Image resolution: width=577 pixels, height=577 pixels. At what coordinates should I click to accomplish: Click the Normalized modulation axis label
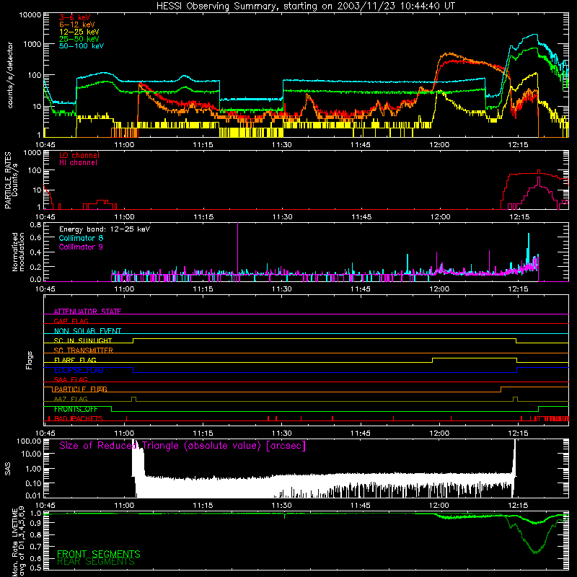tap(18, 252)
